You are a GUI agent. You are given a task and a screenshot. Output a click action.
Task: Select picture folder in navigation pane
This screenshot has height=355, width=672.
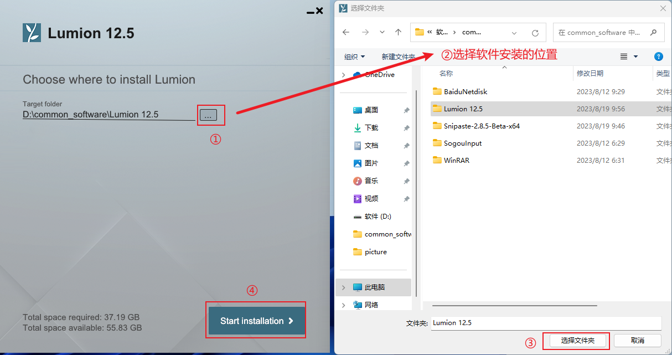pos(375,252)
